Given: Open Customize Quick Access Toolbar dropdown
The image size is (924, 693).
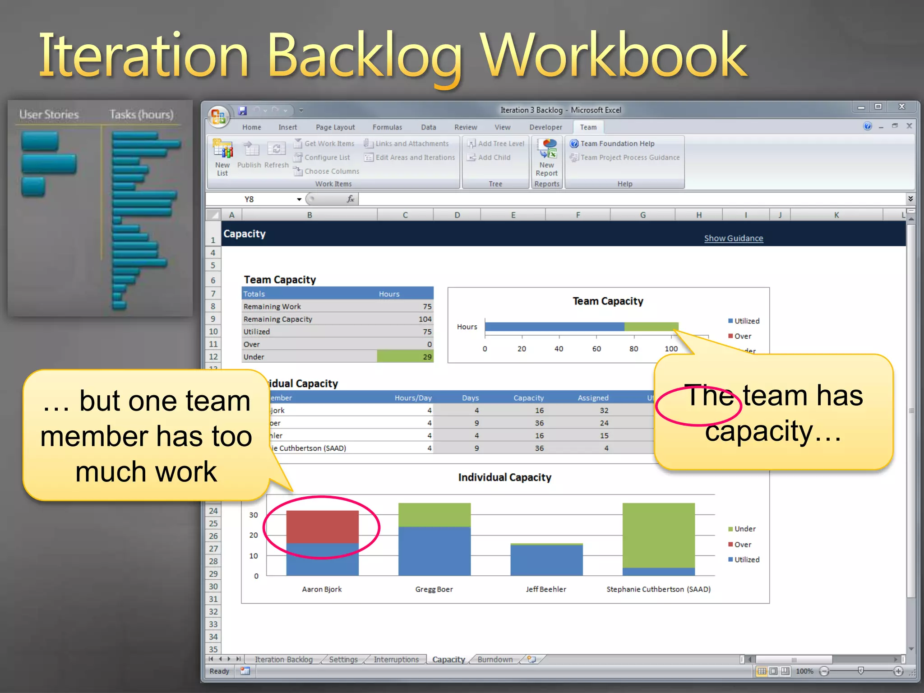Looking at the screenshot, I should pyautogui.click(x=301, y=110).
